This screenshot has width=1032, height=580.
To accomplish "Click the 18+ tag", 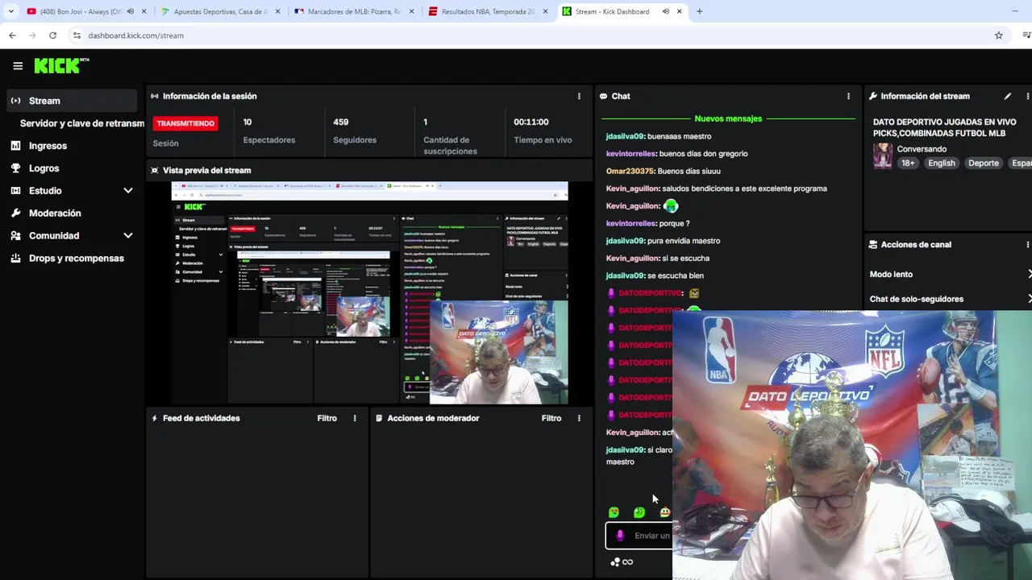I will click(x=908, y=163).
